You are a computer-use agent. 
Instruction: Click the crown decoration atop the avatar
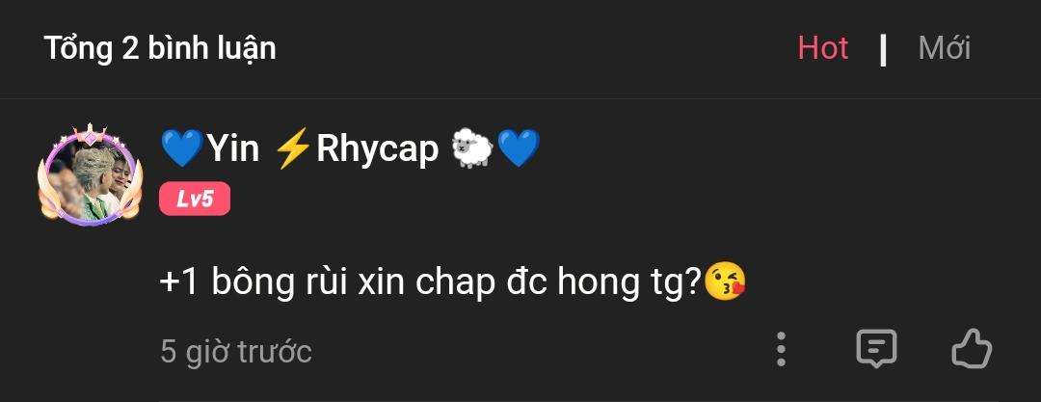[90, 135]
